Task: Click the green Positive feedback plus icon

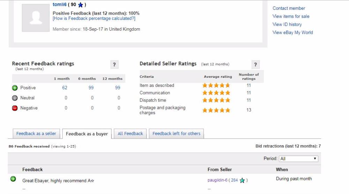Action: [x=15, y=88]
